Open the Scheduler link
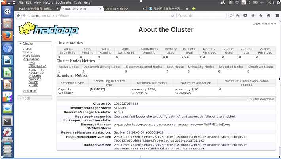Image resolution: width=281 pixels, height=159 pixels. point(30,91)
